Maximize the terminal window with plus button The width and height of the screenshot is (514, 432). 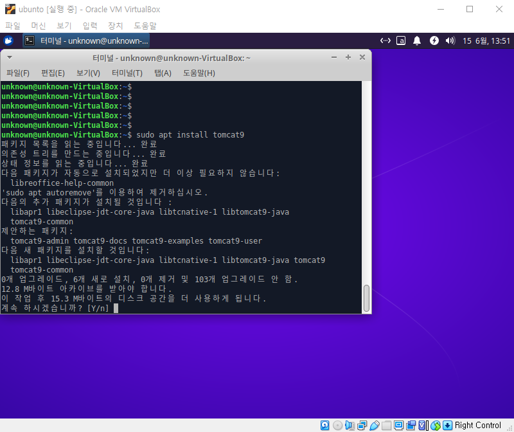pos(348,57)
